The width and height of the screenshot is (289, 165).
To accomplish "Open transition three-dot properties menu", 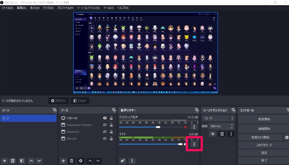I will 231,134.
